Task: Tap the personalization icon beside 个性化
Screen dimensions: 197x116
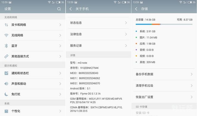Action: 6,111
